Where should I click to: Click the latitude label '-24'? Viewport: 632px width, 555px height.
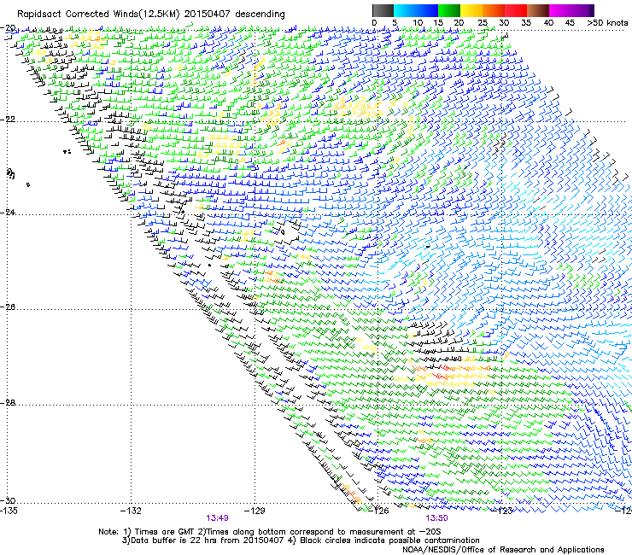tap(9, 213)
